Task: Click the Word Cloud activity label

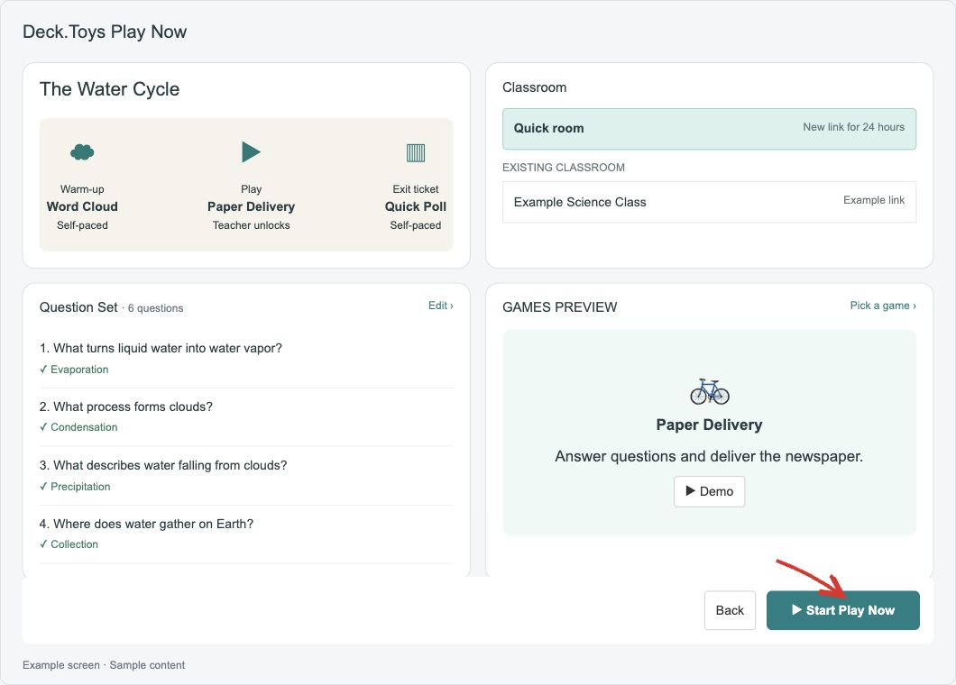Action: (82, 206)
